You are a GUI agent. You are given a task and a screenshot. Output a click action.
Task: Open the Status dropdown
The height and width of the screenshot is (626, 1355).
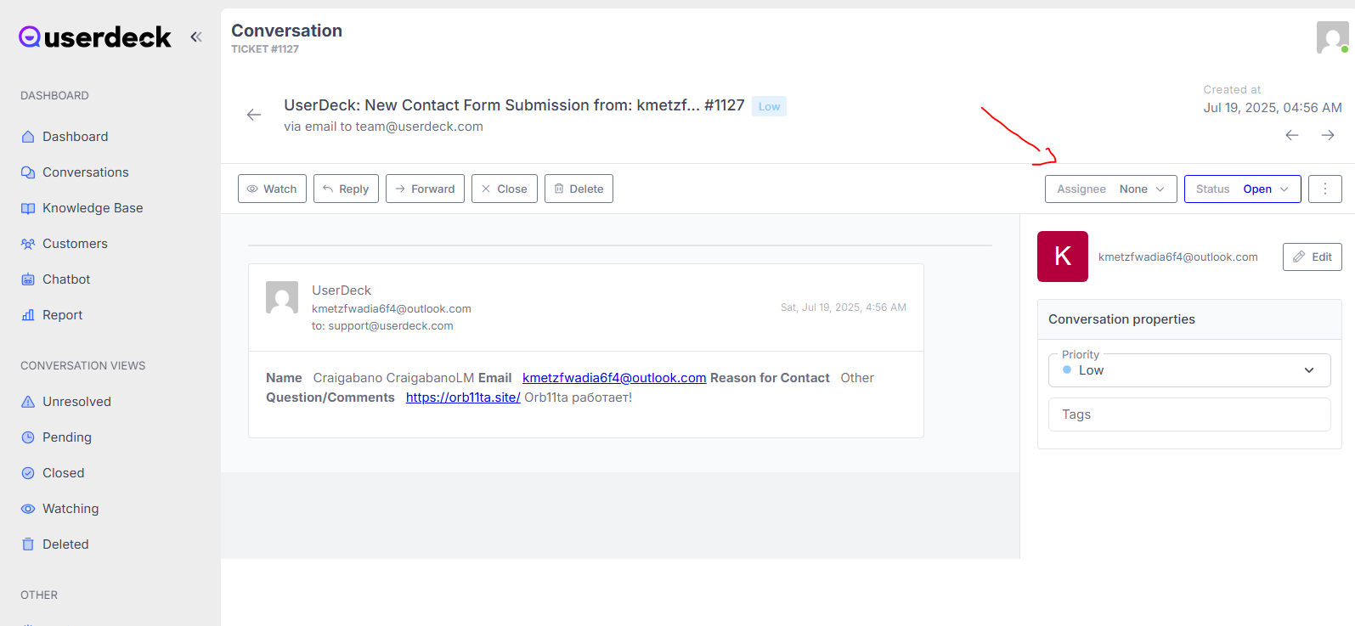click(1243, 189)
